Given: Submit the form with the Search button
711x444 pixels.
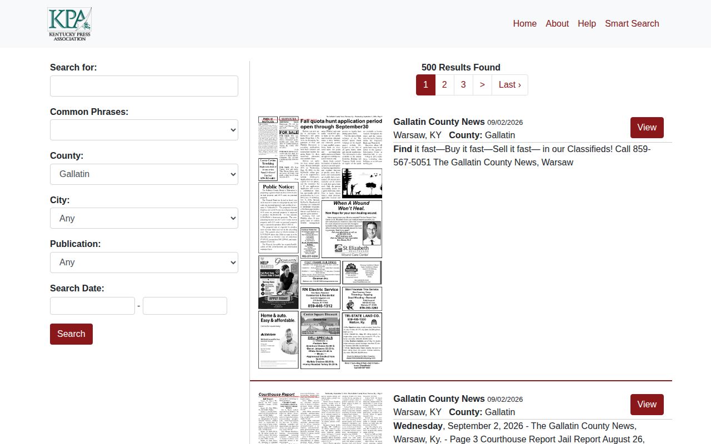Looking at the screenshot, I should point(71,334).
